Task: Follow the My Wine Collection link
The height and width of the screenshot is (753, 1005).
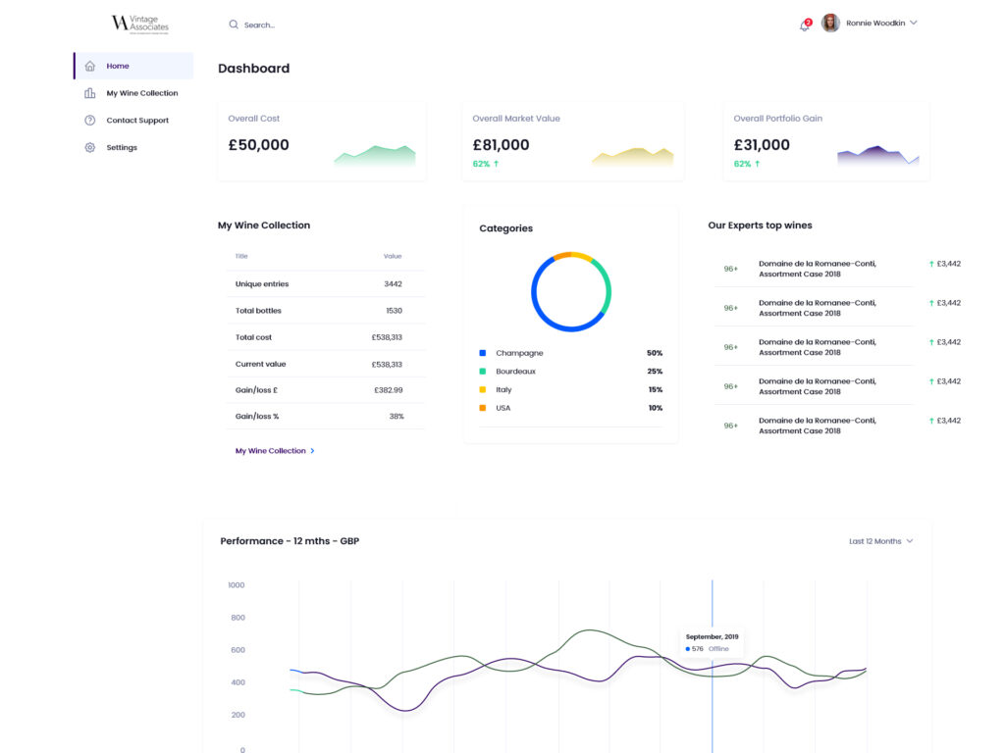Action: pos(271,451)
